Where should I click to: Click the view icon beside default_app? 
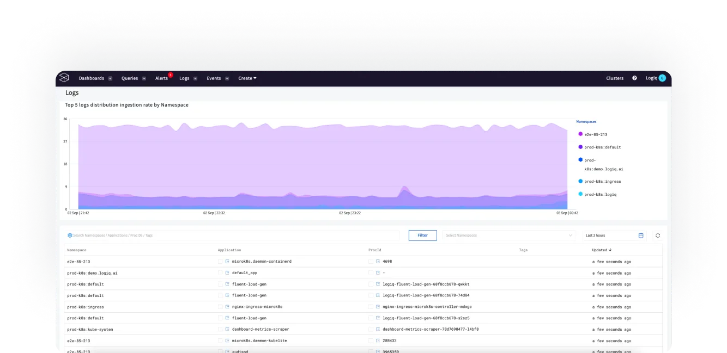(227, 273)
